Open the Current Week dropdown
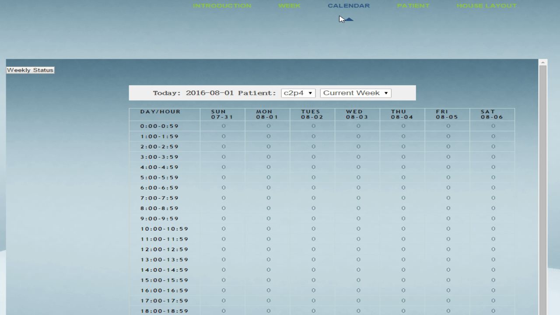This screenshot has height=315, width=560. 355,93
